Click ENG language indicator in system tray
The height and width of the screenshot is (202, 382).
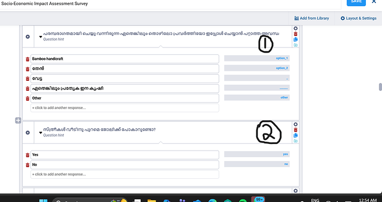315,200
